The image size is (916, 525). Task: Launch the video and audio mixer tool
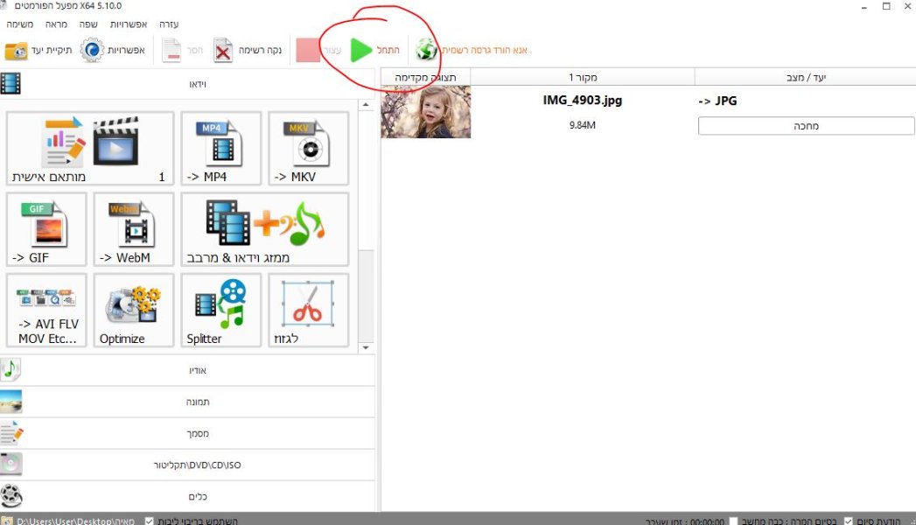pos(264,229)
